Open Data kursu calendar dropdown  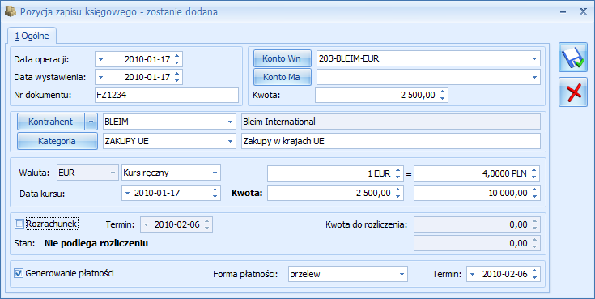click(x=128, y=193)
